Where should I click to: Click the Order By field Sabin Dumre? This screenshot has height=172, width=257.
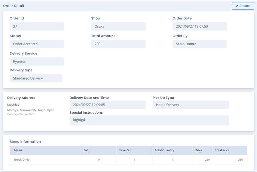200,44
